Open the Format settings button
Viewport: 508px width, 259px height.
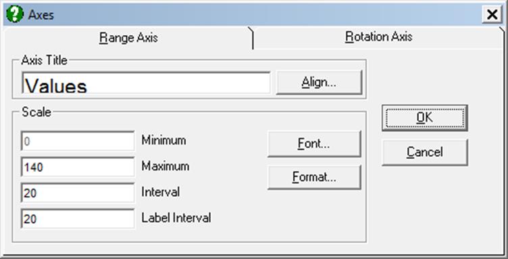point(314,177)
